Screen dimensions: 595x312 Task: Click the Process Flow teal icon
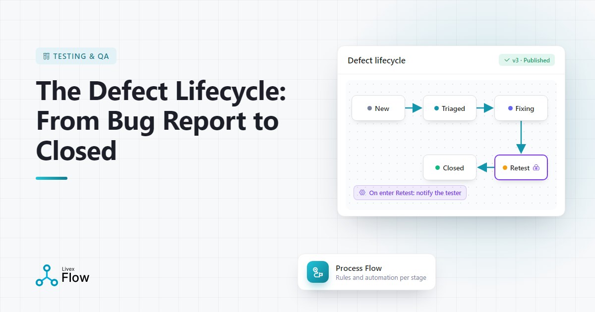[318, 272]
